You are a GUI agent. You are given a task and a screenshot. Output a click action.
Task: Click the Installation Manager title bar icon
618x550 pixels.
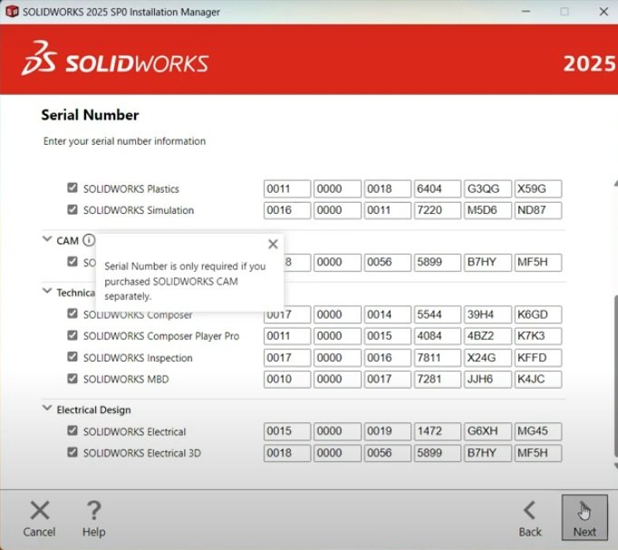click(12, 12)
